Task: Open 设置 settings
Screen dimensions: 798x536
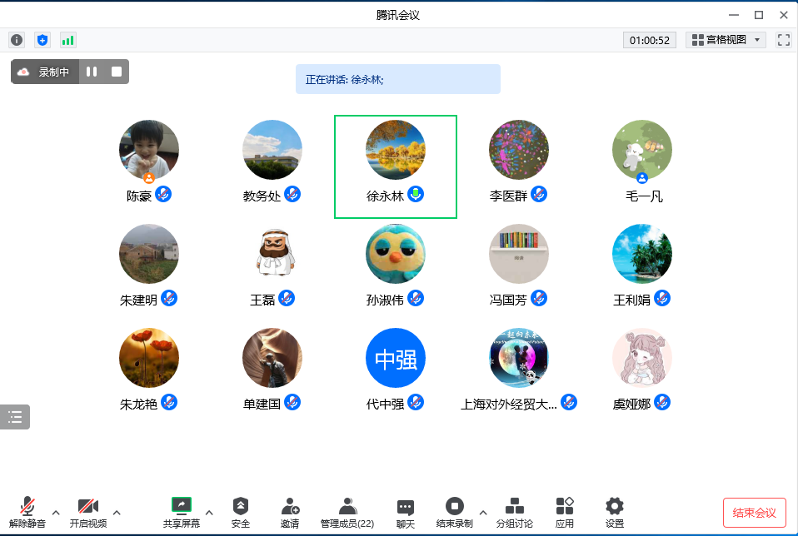Action: (615, 511)
